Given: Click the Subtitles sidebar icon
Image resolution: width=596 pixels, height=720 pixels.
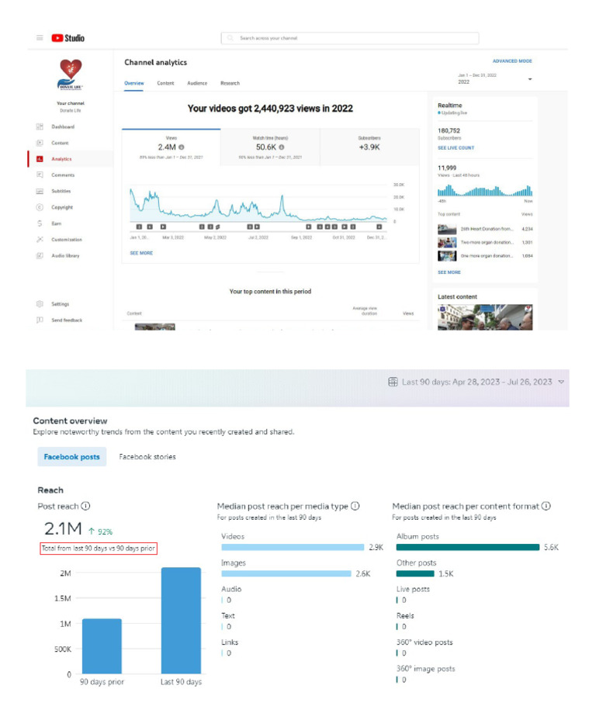Looking at the screenshot, I should pyautogui.click(x=40, y=191).
